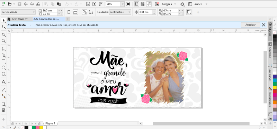Image resolution: width=277 pixels, height=129 pixels.
Task: Open the document palette flyout arrow
Action: 11,127
